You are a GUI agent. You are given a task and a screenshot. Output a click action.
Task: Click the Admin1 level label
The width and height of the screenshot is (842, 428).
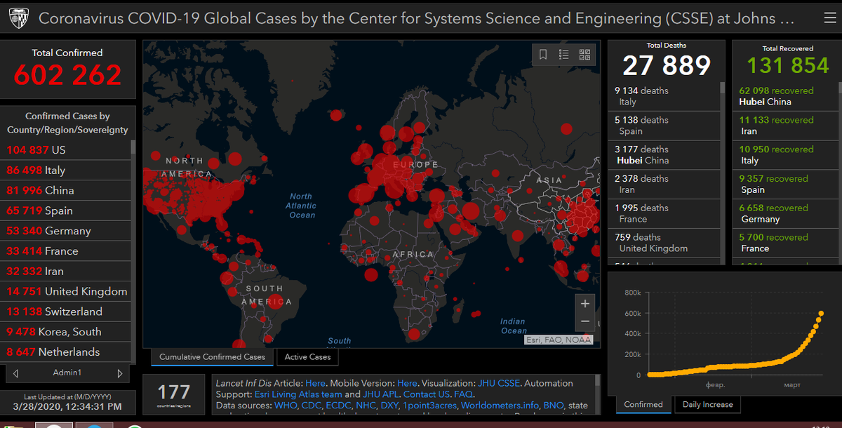67,373
